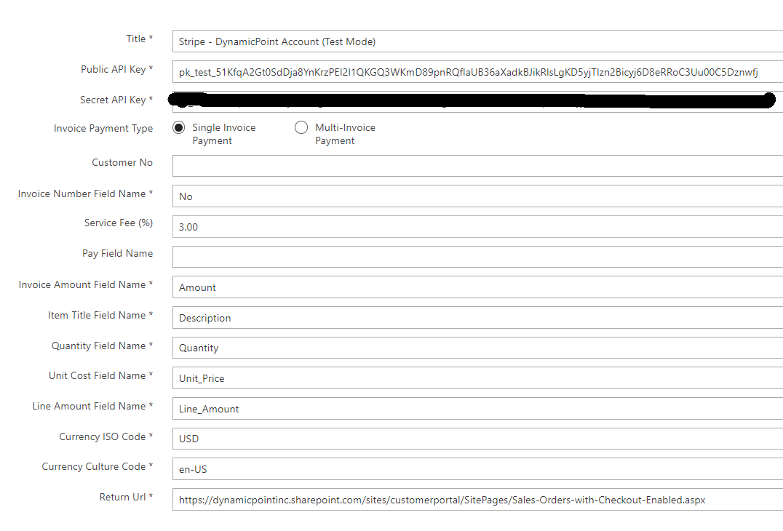Click the 'Return Url *' label
The height and width of the screenshot is (531, 783).
pos(127,497)
